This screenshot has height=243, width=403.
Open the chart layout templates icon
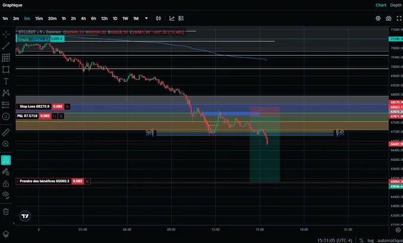(181, 18)
